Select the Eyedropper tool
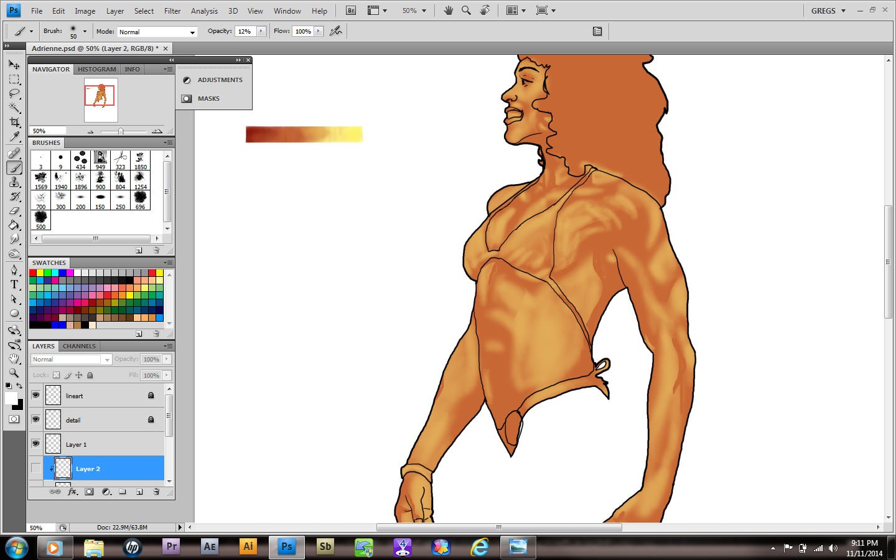The width and height of the screenshot is (896, 560). [x=14, y=137]
